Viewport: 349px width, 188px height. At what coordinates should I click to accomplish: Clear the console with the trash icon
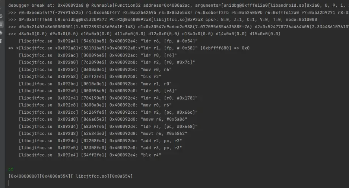[x=1, y=41]
